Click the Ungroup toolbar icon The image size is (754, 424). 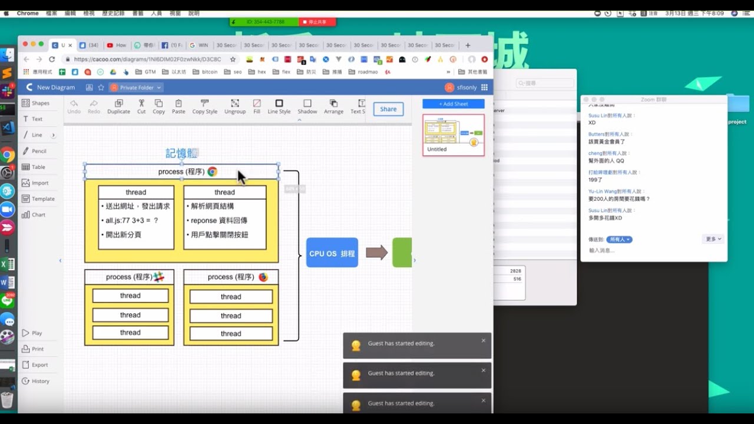[x=235, y=107]
